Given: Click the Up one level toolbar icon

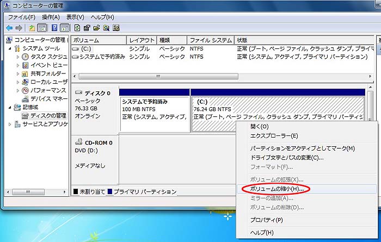Looking at the screenshot, I should coord(32,28).
